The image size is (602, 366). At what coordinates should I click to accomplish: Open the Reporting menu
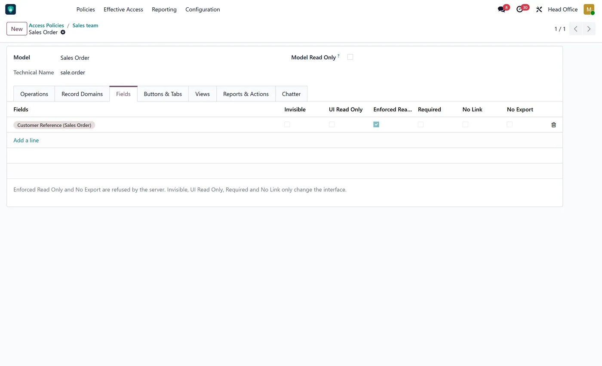pos(164,9)
